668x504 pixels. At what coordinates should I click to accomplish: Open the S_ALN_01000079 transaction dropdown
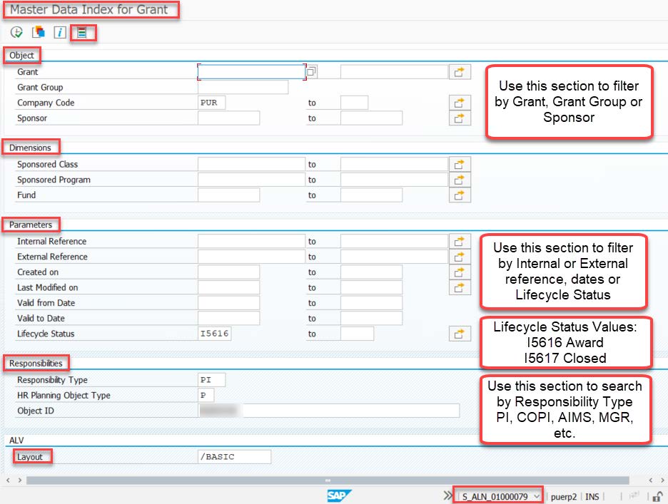[x=537, y=496]
